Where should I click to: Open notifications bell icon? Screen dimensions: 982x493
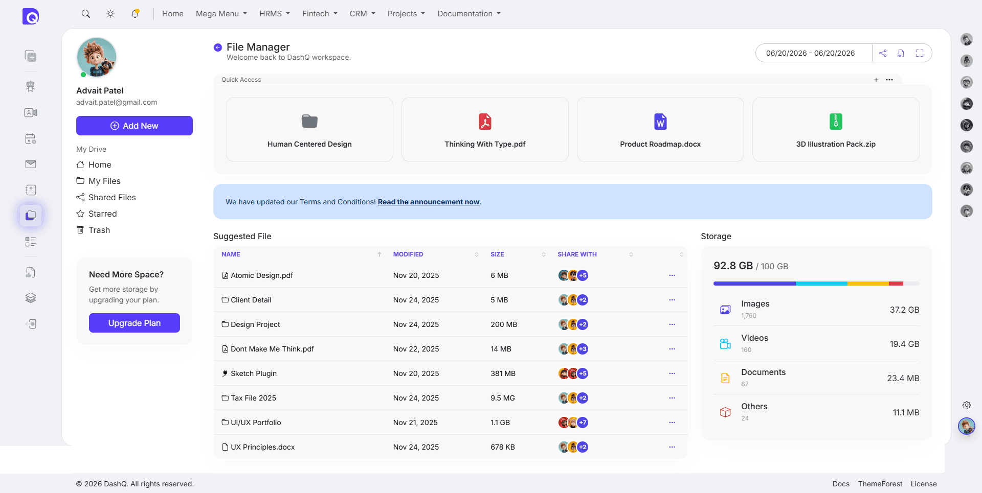135,14
